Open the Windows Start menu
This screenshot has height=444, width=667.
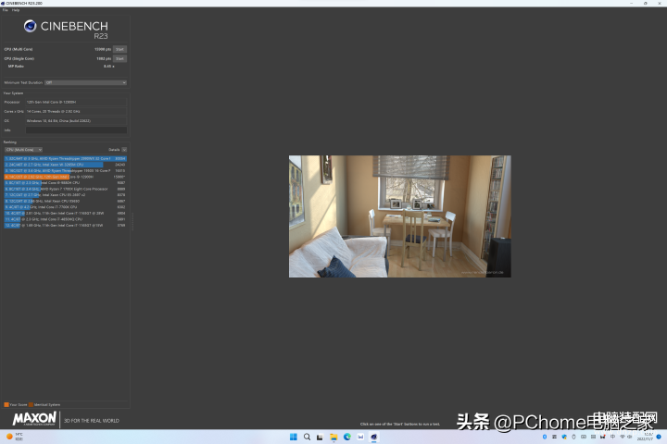tap(294, 437)
